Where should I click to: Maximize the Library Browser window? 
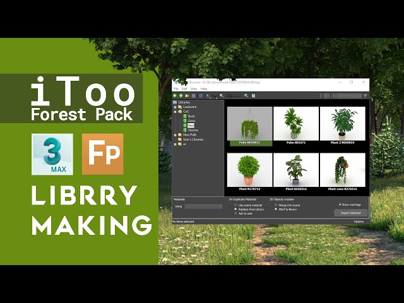[x=352, y=82]
